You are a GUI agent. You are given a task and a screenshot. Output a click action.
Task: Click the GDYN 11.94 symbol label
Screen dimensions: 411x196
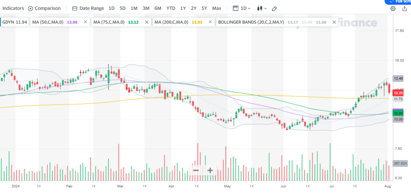click(x=15, y=22)
